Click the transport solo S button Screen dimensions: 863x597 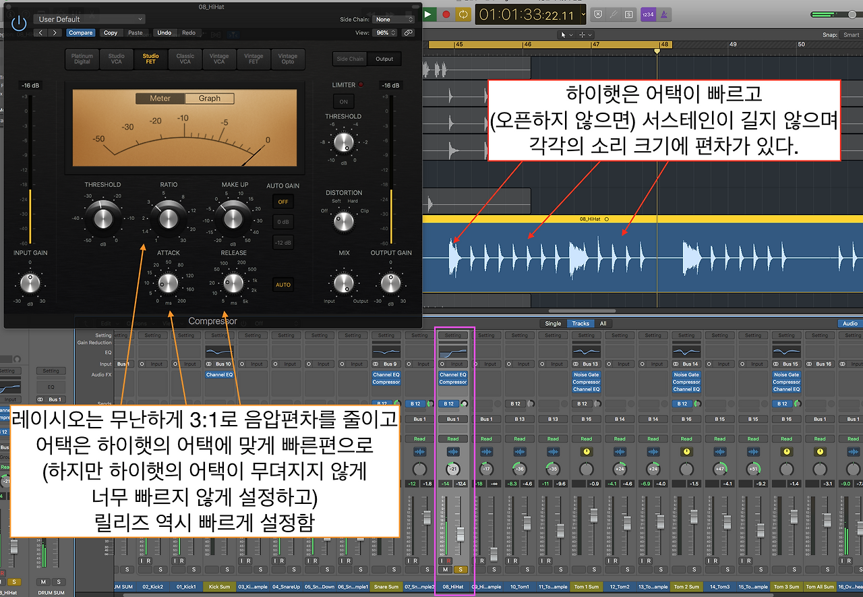pyautogui.click(x=628, y=13)
